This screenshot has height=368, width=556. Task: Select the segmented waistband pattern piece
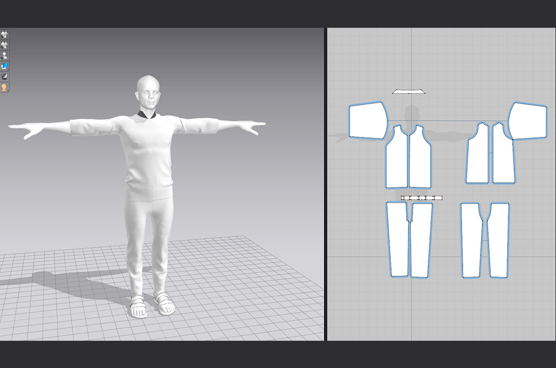coord(421,198)
